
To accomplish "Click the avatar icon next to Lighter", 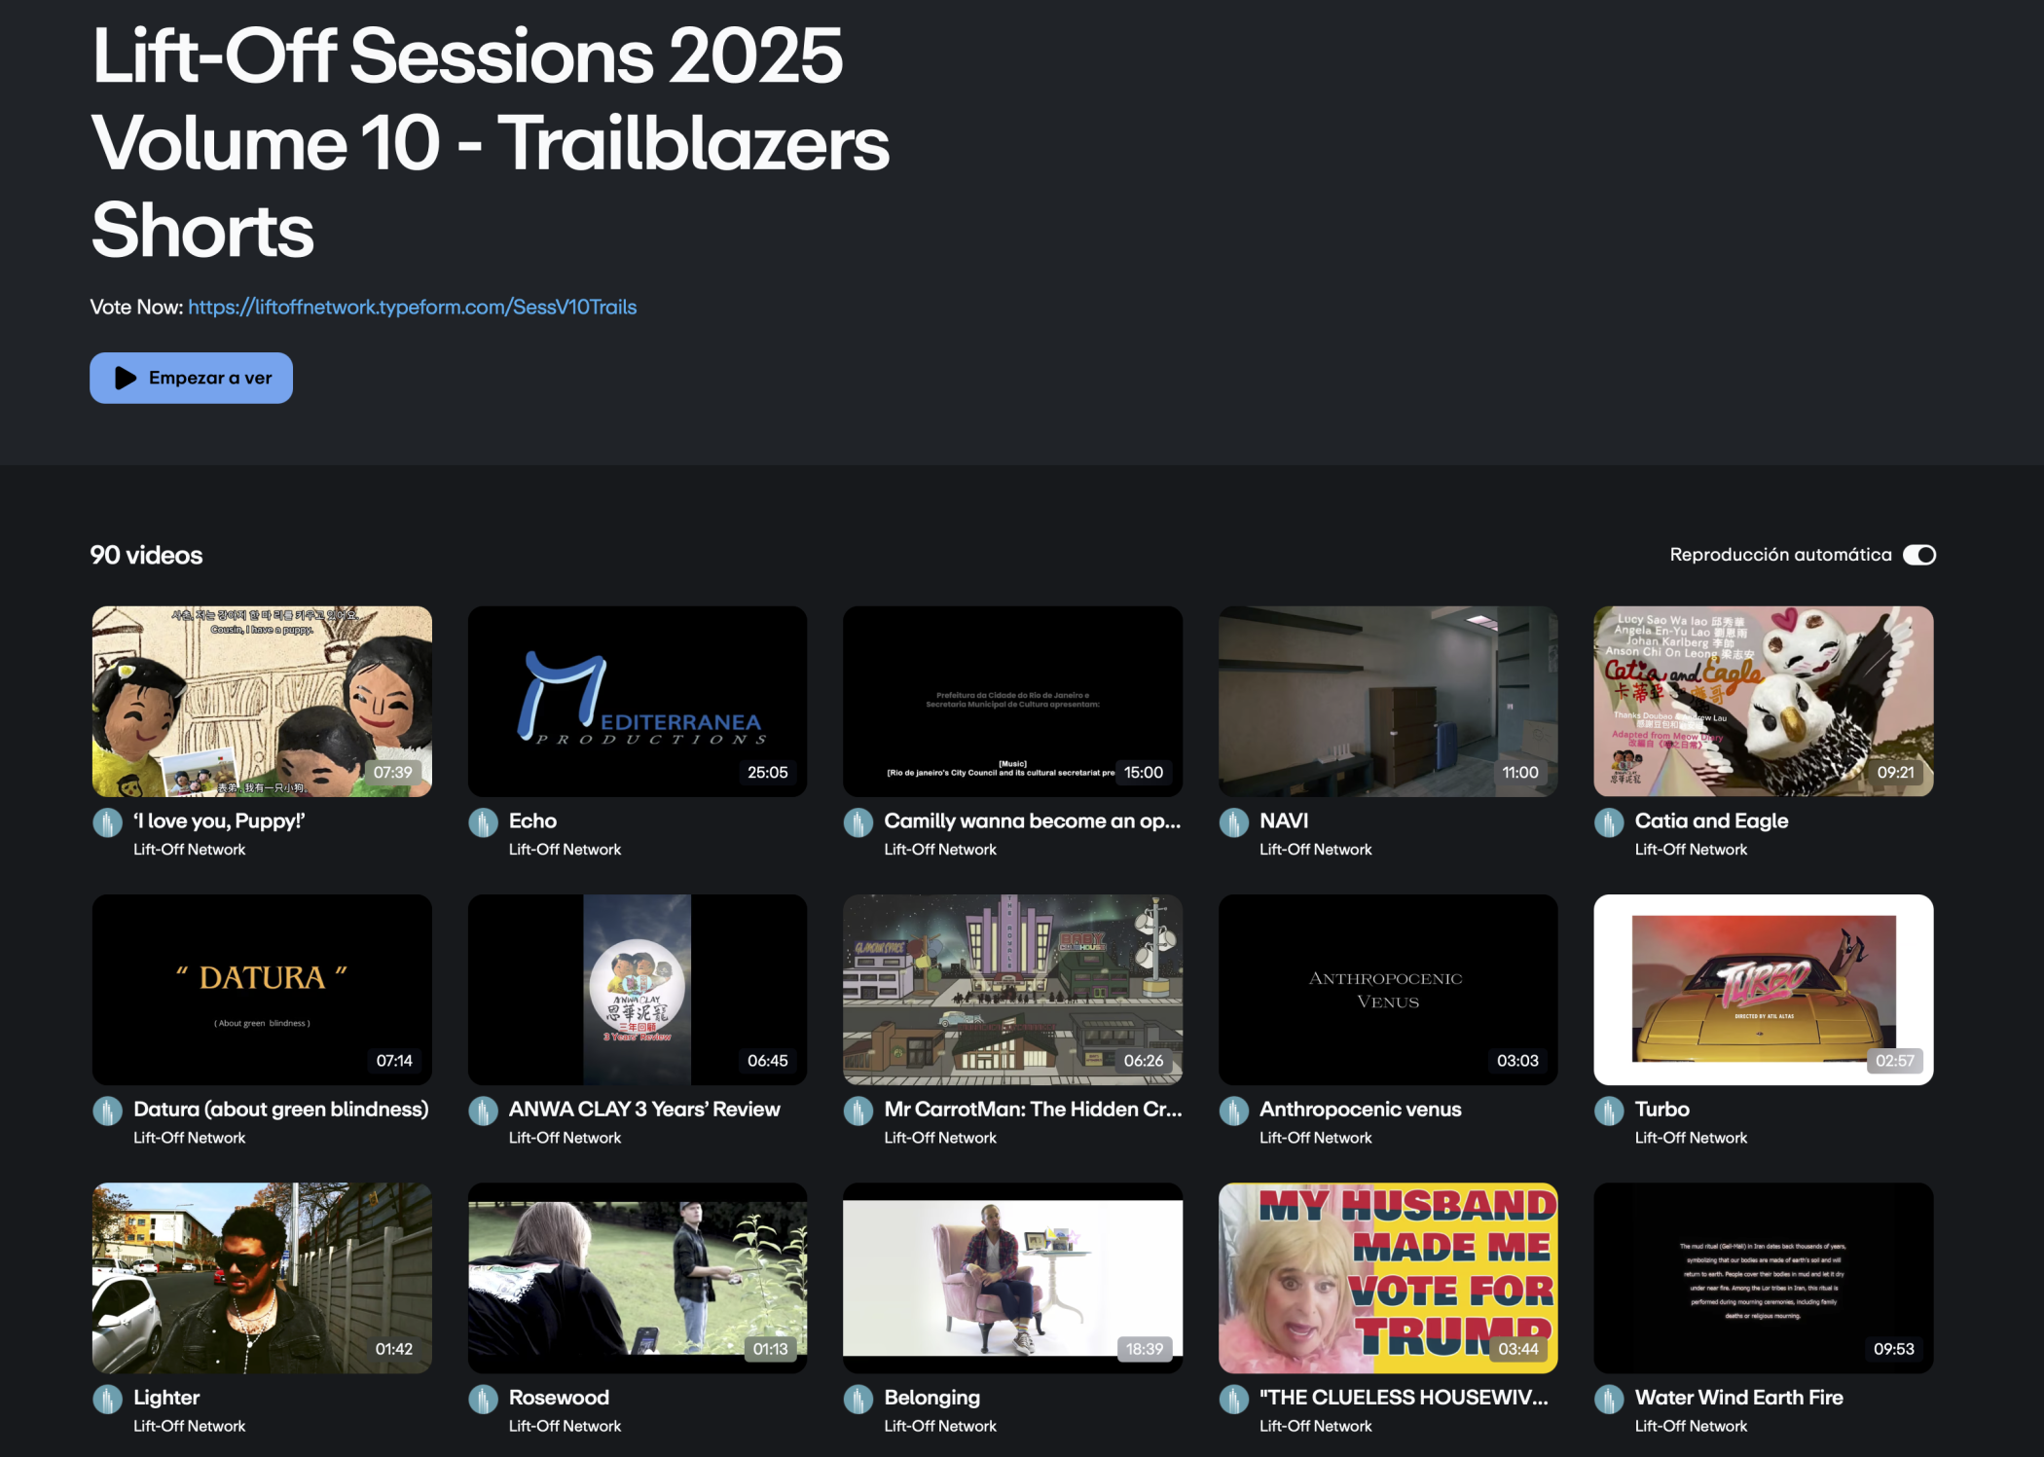I will 107,1400.
